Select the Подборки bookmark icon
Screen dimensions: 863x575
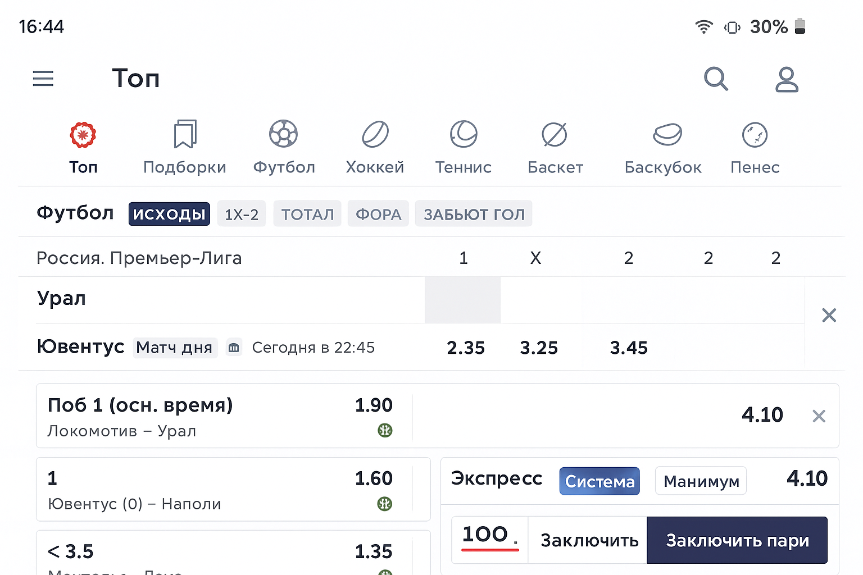point(185,134)
